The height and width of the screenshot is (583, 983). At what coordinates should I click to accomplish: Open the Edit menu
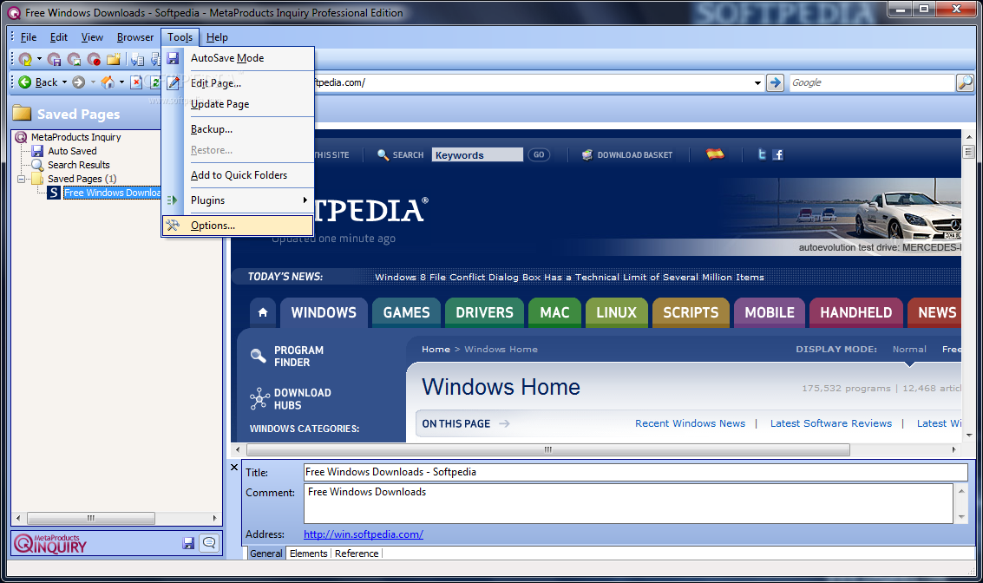point(58,37)
